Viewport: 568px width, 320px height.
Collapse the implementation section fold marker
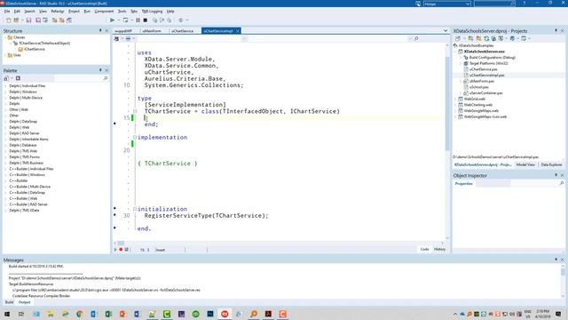pyautogui.click(x=135, y=137)
